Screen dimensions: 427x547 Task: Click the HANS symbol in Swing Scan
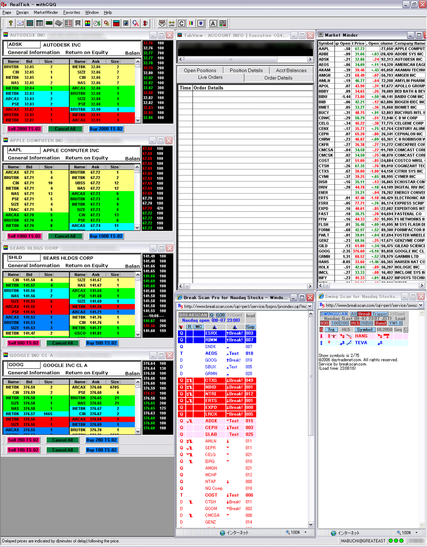tap(361, 336)
